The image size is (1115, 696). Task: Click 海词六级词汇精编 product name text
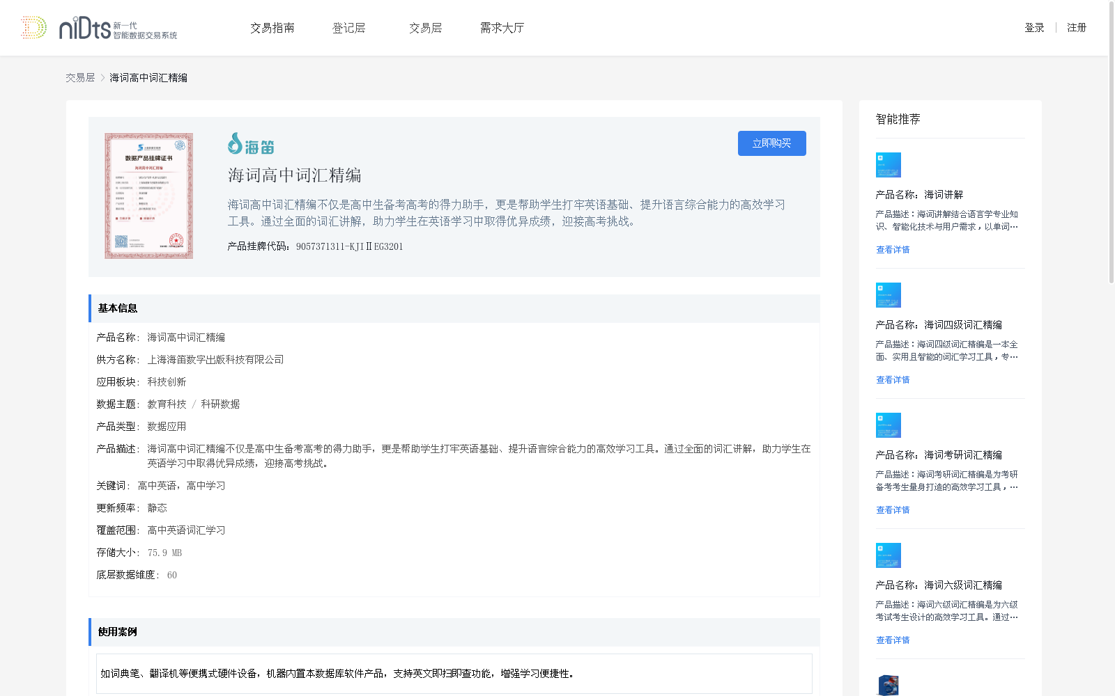[963, 585]
